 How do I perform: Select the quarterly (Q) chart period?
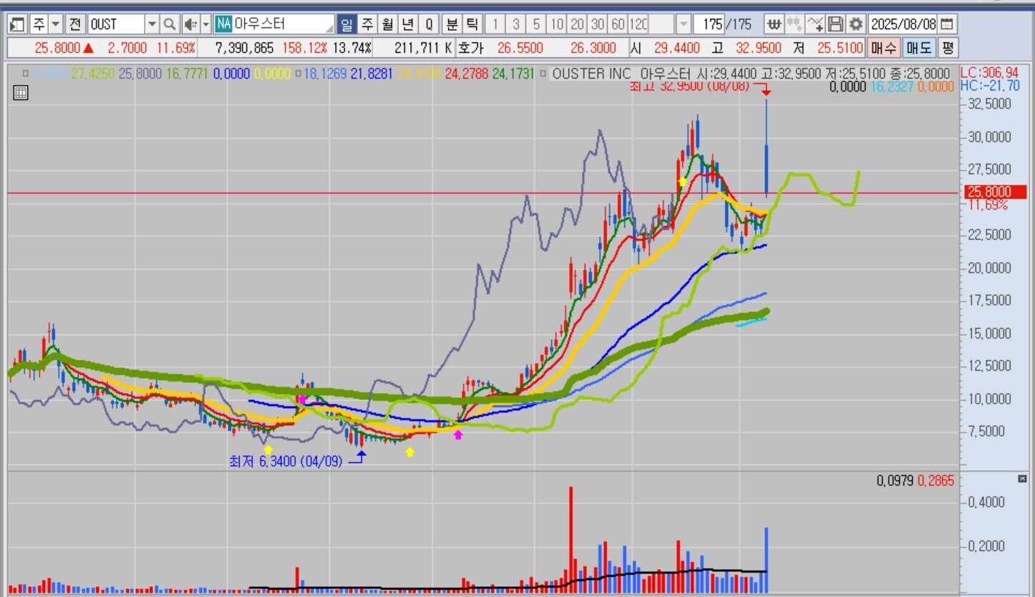click(429, 24)
